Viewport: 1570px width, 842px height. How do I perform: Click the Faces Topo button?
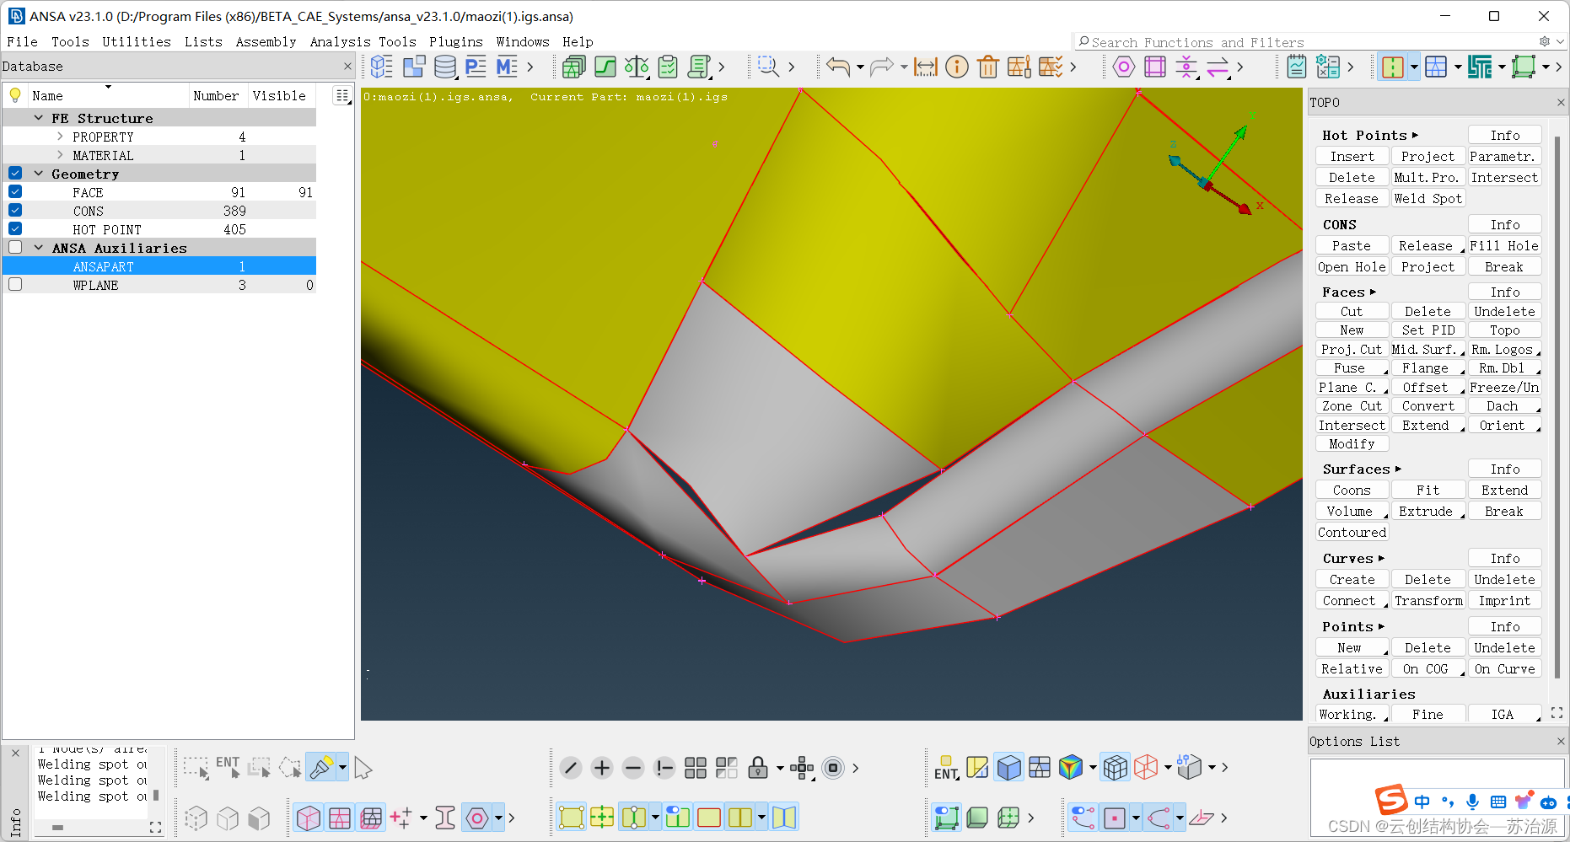coord(1504,330)
